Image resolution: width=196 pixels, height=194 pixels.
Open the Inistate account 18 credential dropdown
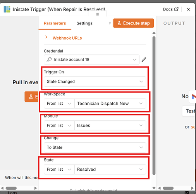coord(91,60)
